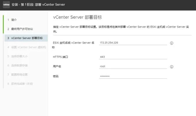Click the description paragraph starting 指定 vCenter Server
The width and height of the screenshot is (196, 116).
click(121, 29)
